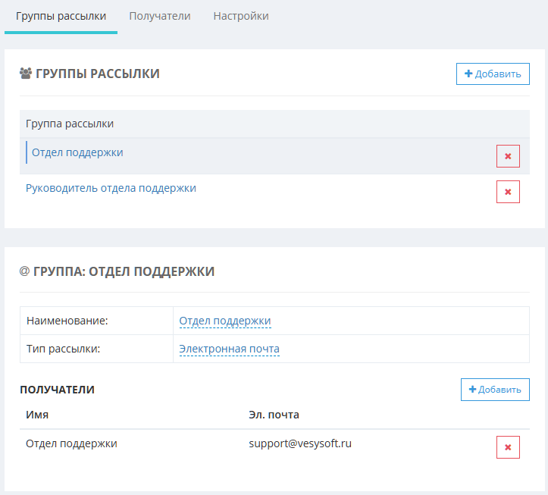Click the support@vesysoft.ru email cell

tap(300, 443)
